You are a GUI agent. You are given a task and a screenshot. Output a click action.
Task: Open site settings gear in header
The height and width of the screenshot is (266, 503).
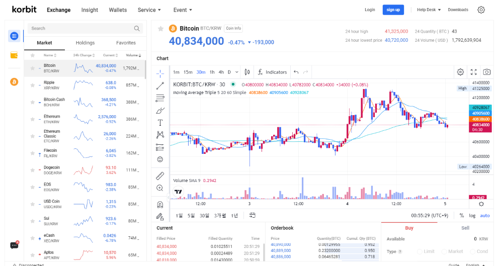481,10
